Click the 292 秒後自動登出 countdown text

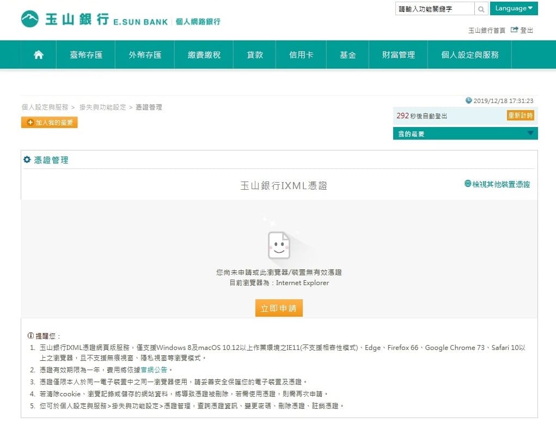[x=421, y=116]
